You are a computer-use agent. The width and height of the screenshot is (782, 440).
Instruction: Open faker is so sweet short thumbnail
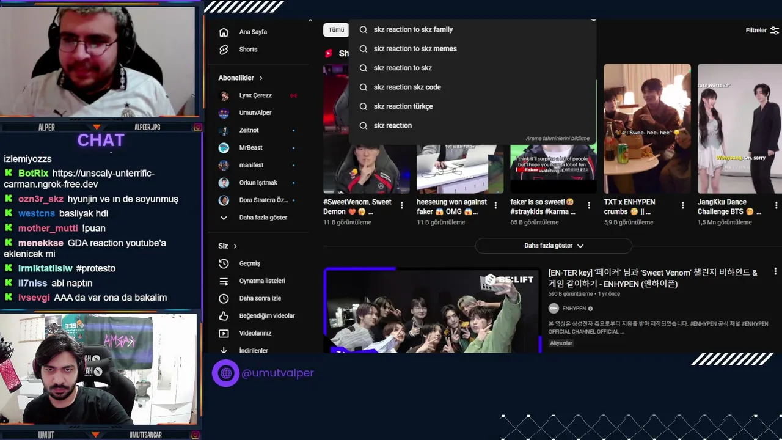coord(554,169)
